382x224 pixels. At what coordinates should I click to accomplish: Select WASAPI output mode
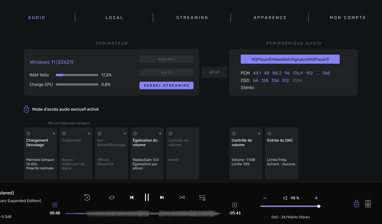(167, 59)
